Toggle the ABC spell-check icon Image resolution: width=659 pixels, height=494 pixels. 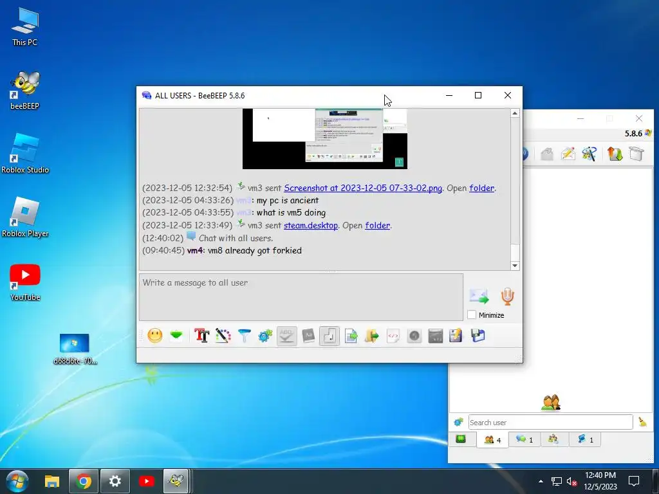(x=286, y=336)
